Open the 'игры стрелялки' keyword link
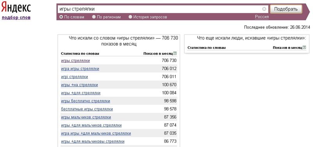313x147 pixels. pos(76,61)
